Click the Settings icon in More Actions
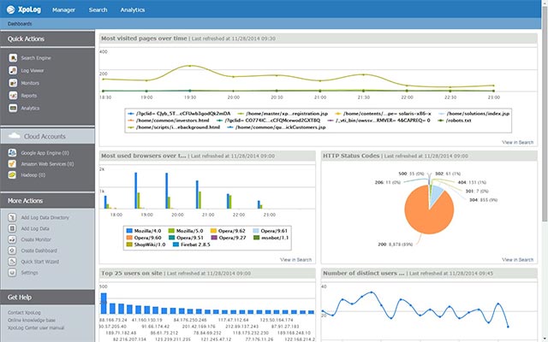The height and width of the screenshot is (342, 548). click(12, 273)
